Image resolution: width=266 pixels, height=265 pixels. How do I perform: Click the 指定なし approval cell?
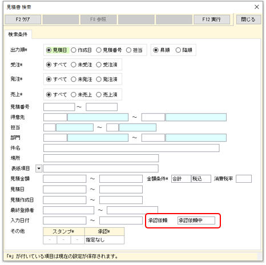pyautogui.click(x=104, y=240)
